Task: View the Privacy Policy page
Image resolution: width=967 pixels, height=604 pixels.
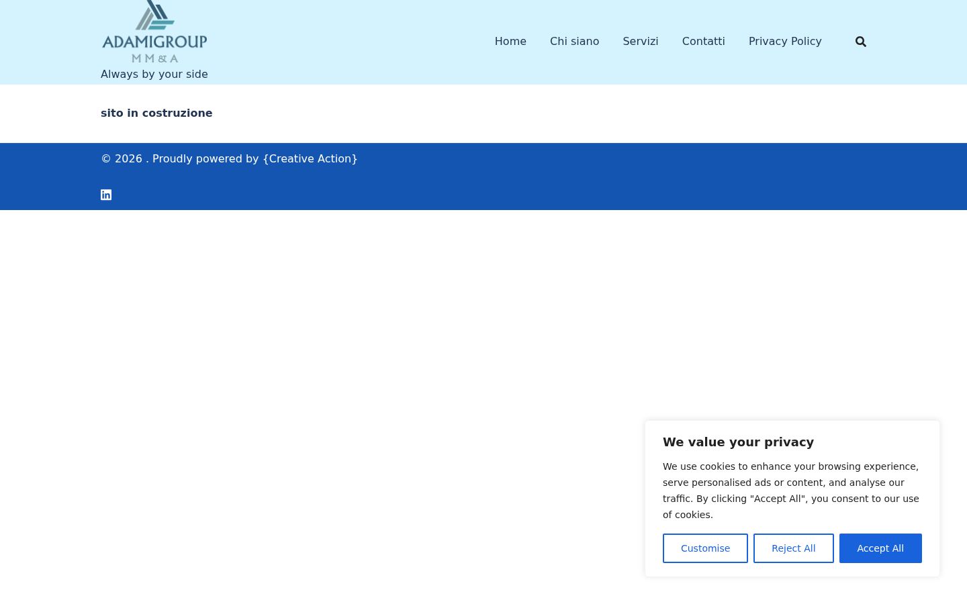Action: pyautogui.click(x=785, y=42)
